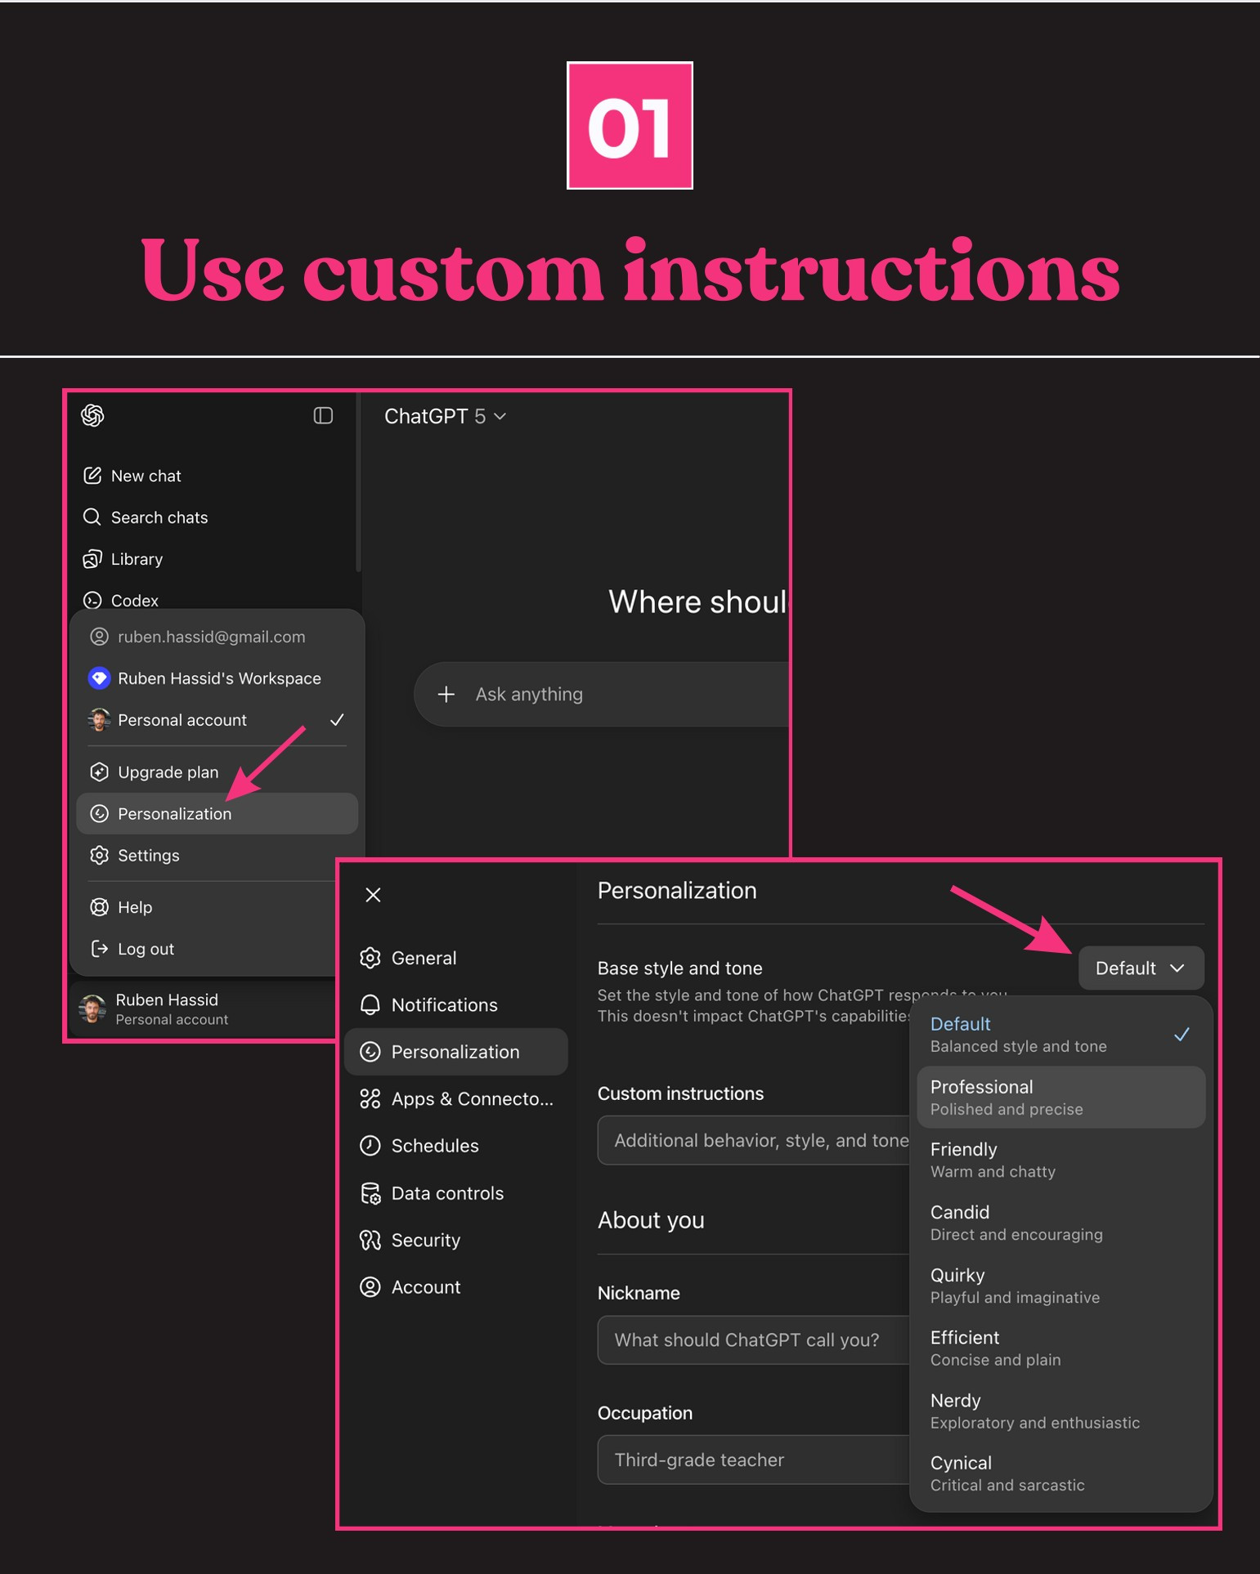This screenshot has height=1574, width=1260.
Task: Choose Upgrade plan in the account menu
Action: [x=217, y=772]
